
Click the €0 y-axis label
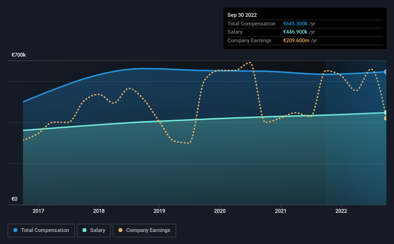[x=14, y=199]
